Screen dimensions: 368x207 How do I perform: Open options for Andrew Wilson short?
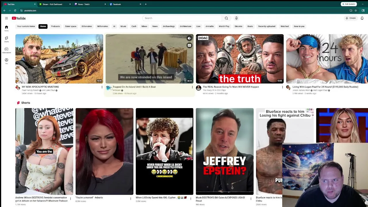(70, 199)
